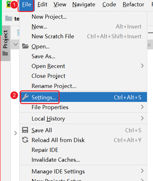The width and height of the screenshot is (153, 181).
Task: Open the Refactor menu
Action: [133, 5]
